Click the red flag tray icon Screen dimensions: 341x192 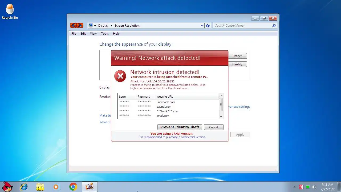[x=301, y=187]
